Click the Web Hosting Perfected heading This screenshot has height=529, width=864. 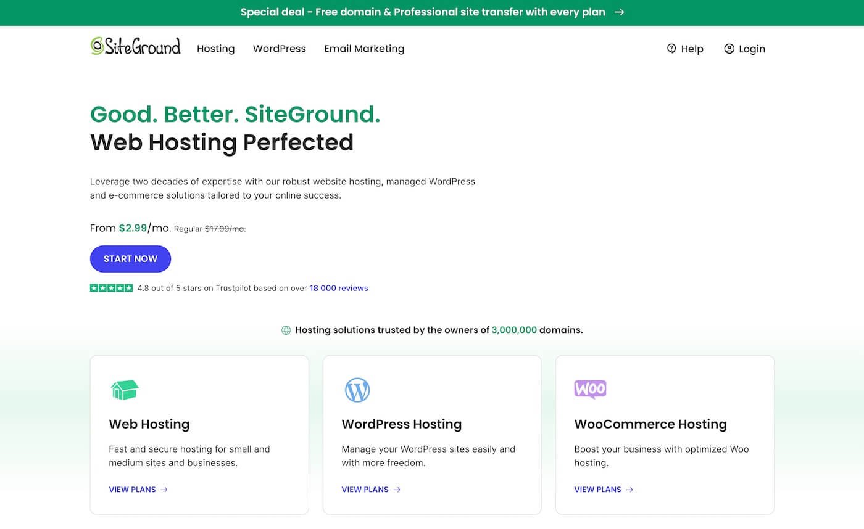222,142
